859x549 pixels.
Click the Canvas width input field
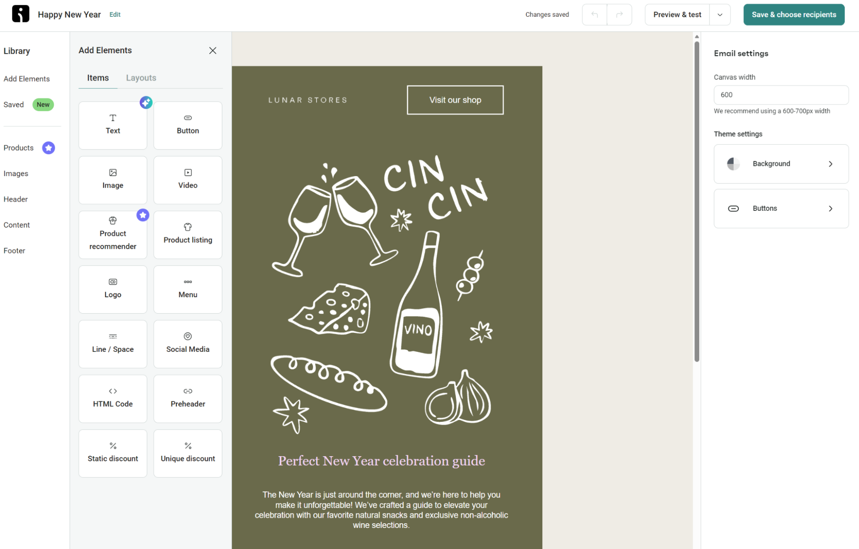(781, 95)
